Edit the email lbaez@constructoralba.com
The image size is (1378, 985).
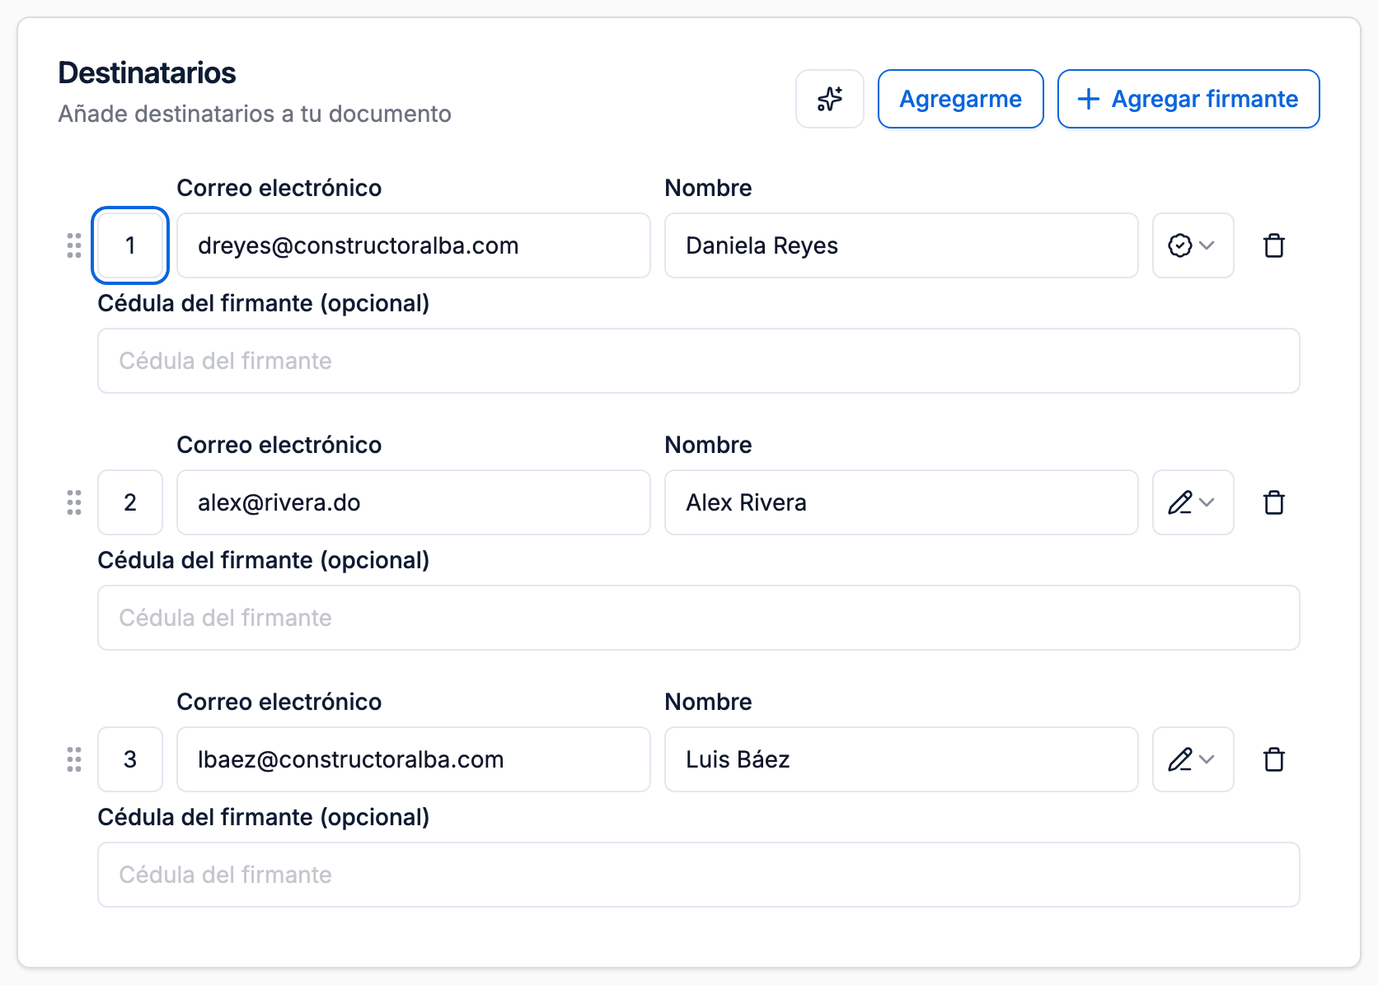tap(414, 759)
